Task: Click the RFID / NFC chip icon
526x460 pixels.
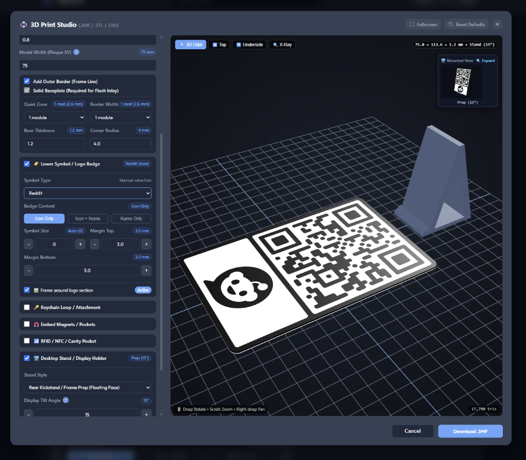Action: (x=36, y=341)
